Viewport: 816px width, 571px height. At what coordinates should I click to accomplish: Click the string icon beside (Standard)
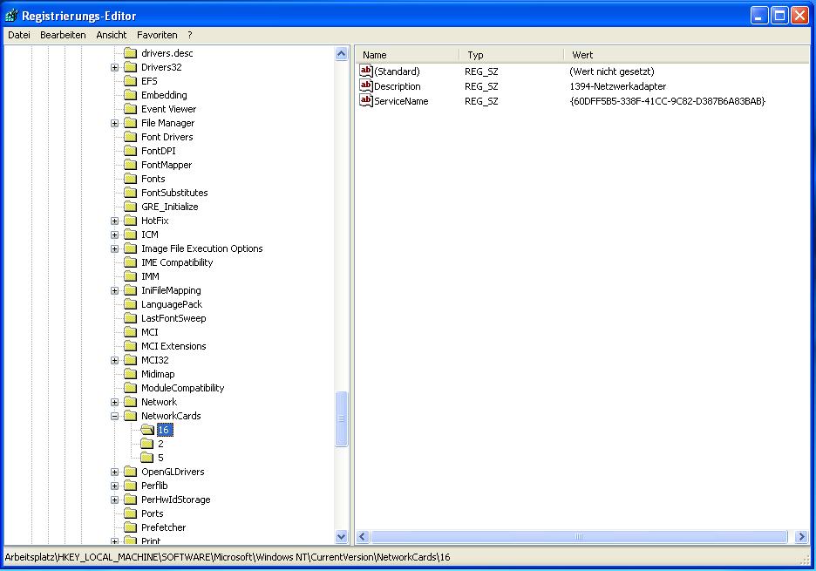[x=366, y=71]
